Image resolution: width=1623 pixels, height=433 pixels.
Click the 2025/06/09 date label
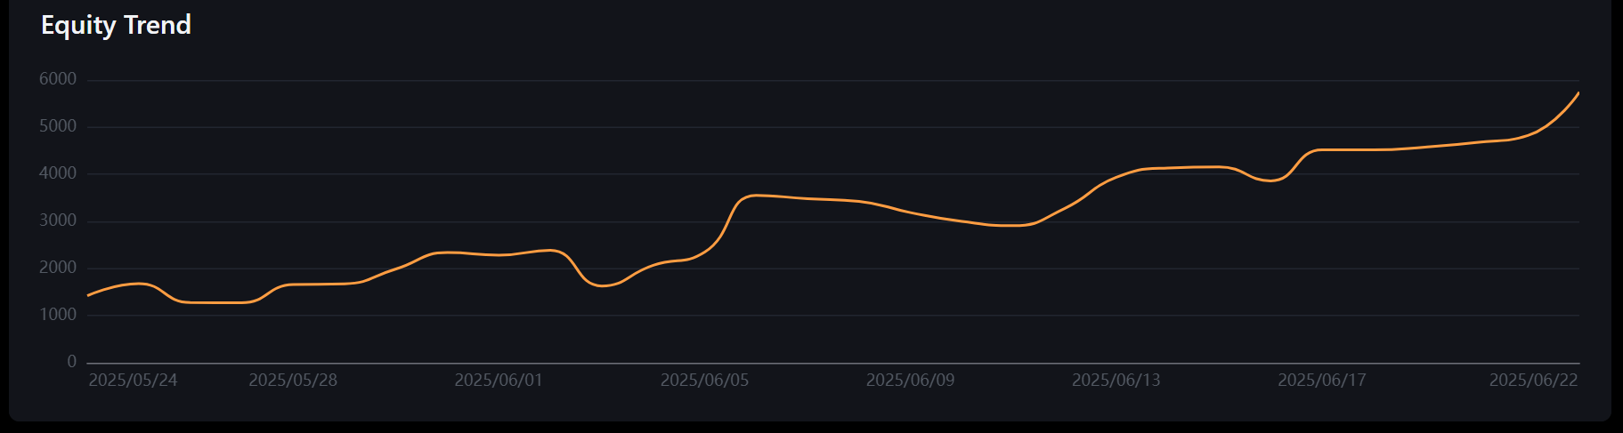click(x=910, y=381)
